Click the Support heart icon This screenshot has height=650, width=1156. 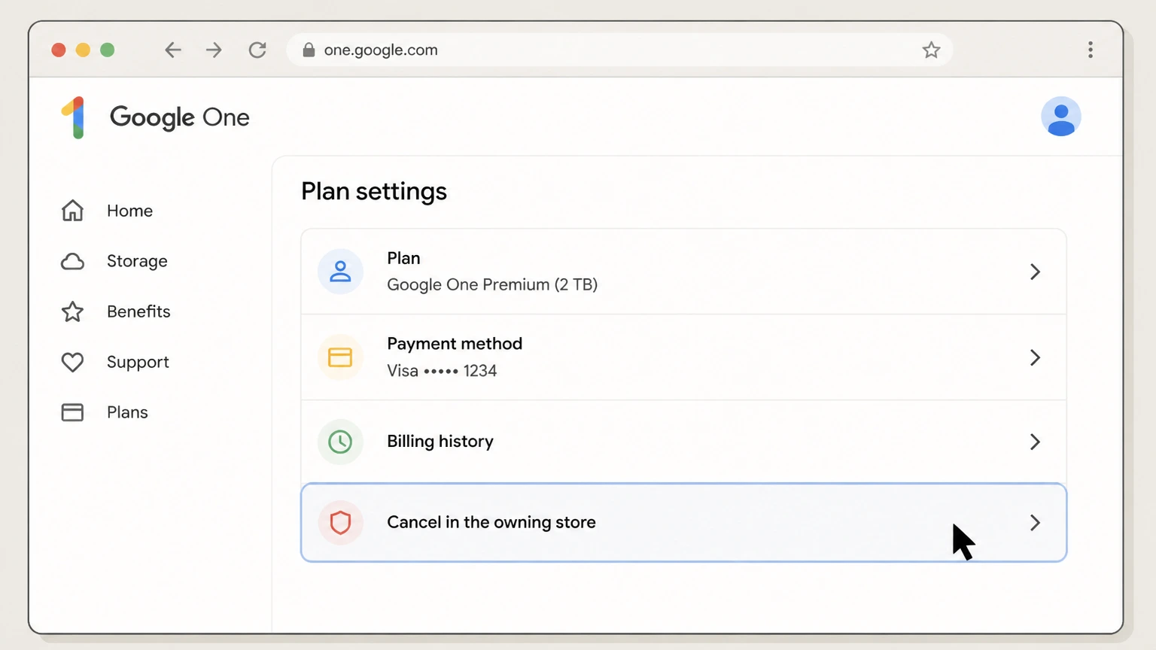point(72,362)
